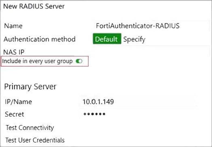Click the secret's masked dots

pos(94,114)
